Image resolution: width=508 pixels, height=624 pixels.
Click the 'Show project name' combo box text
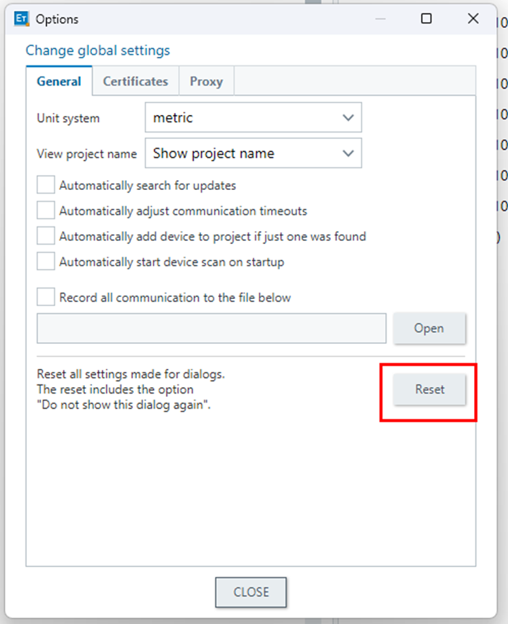pyautogui.click(x=214, y=153)
